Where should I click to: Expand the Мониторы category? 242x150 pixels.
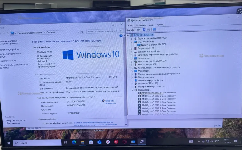click(x=132, y=71)
